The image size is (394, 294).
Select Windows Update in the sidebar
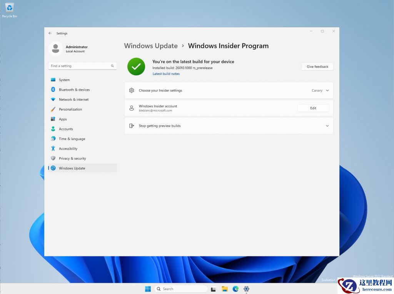(72, 168)
